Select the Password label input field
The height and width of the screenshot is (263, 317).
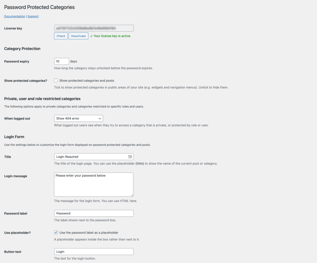[x=94, y=213]
